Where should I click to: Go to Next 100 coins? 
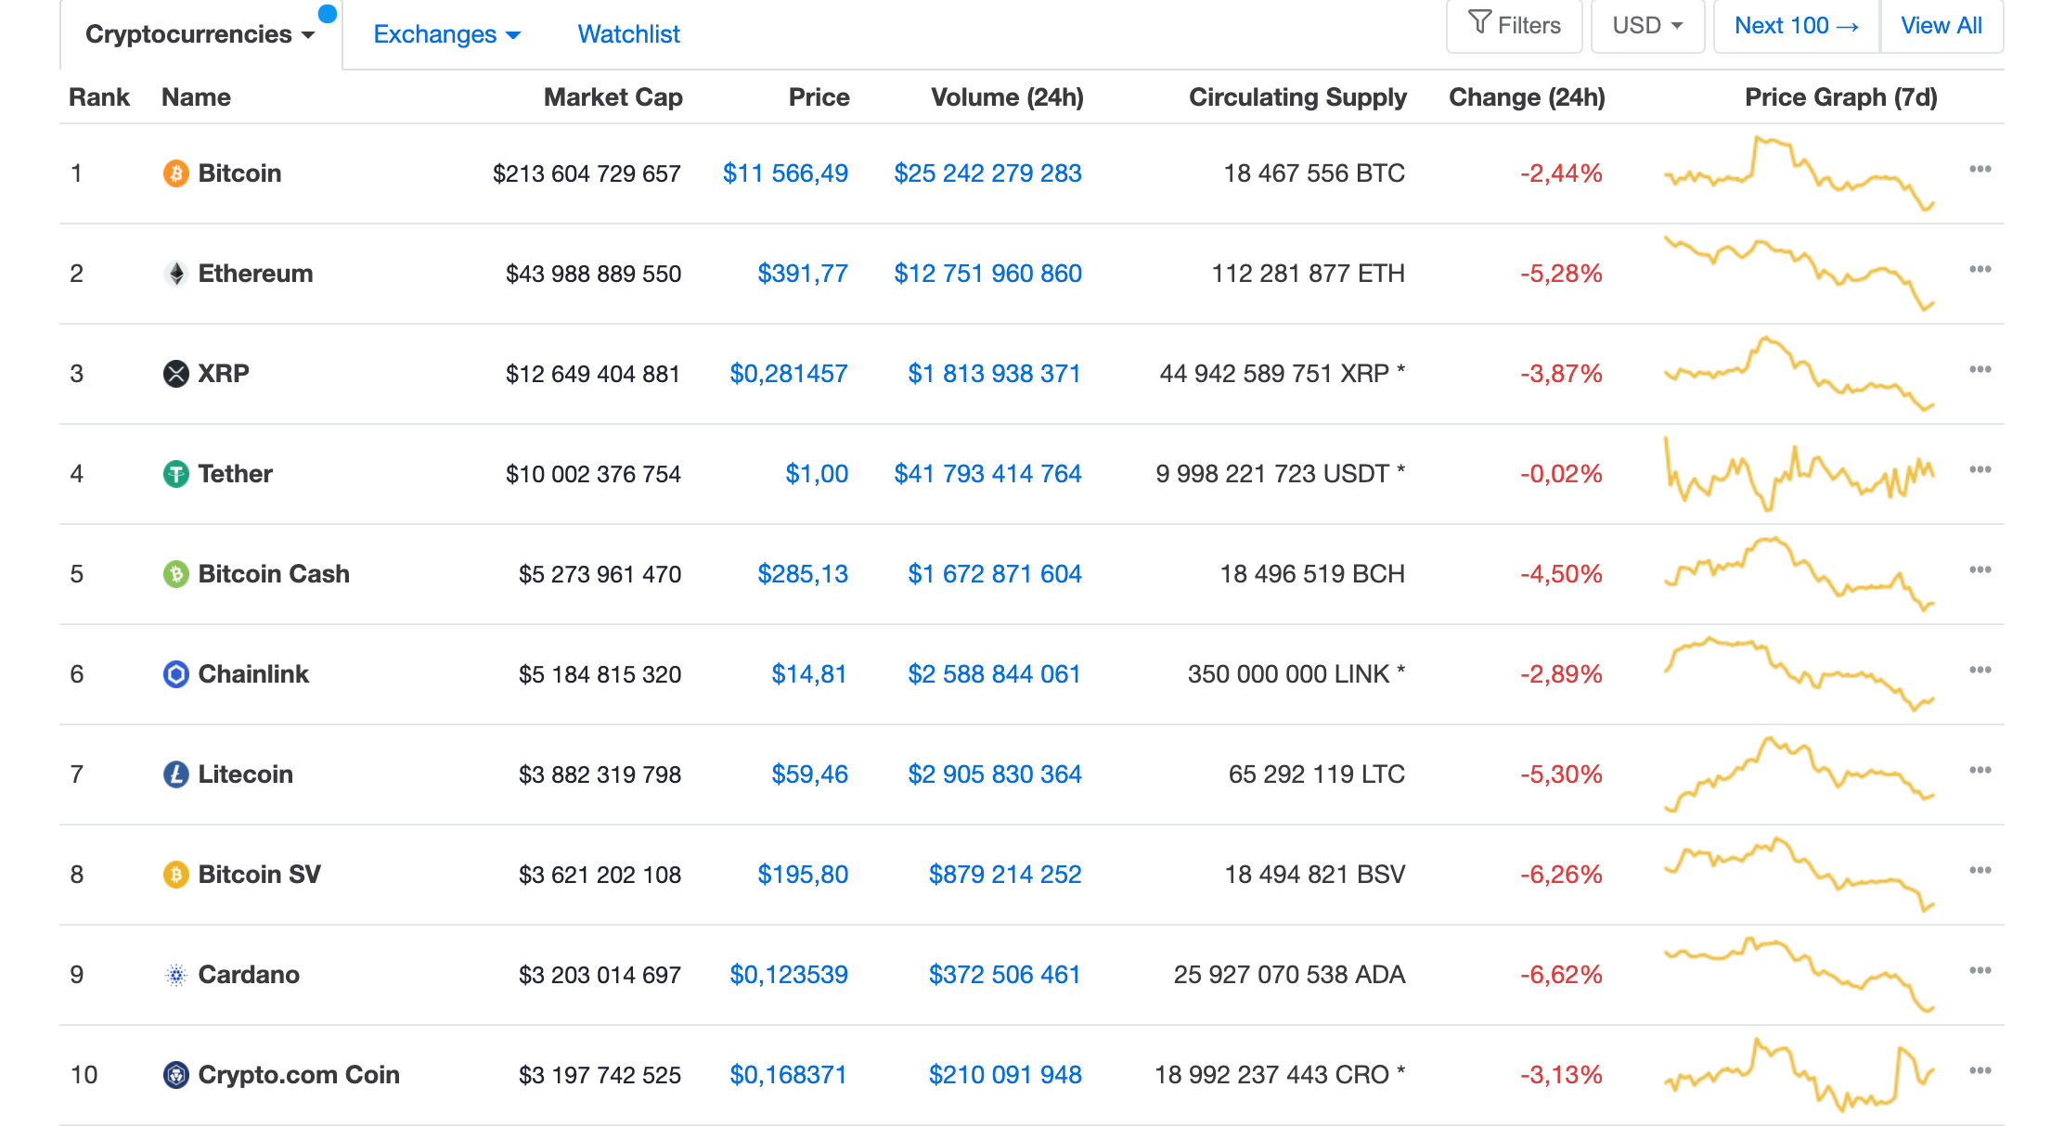click(x=1796, y=26)
